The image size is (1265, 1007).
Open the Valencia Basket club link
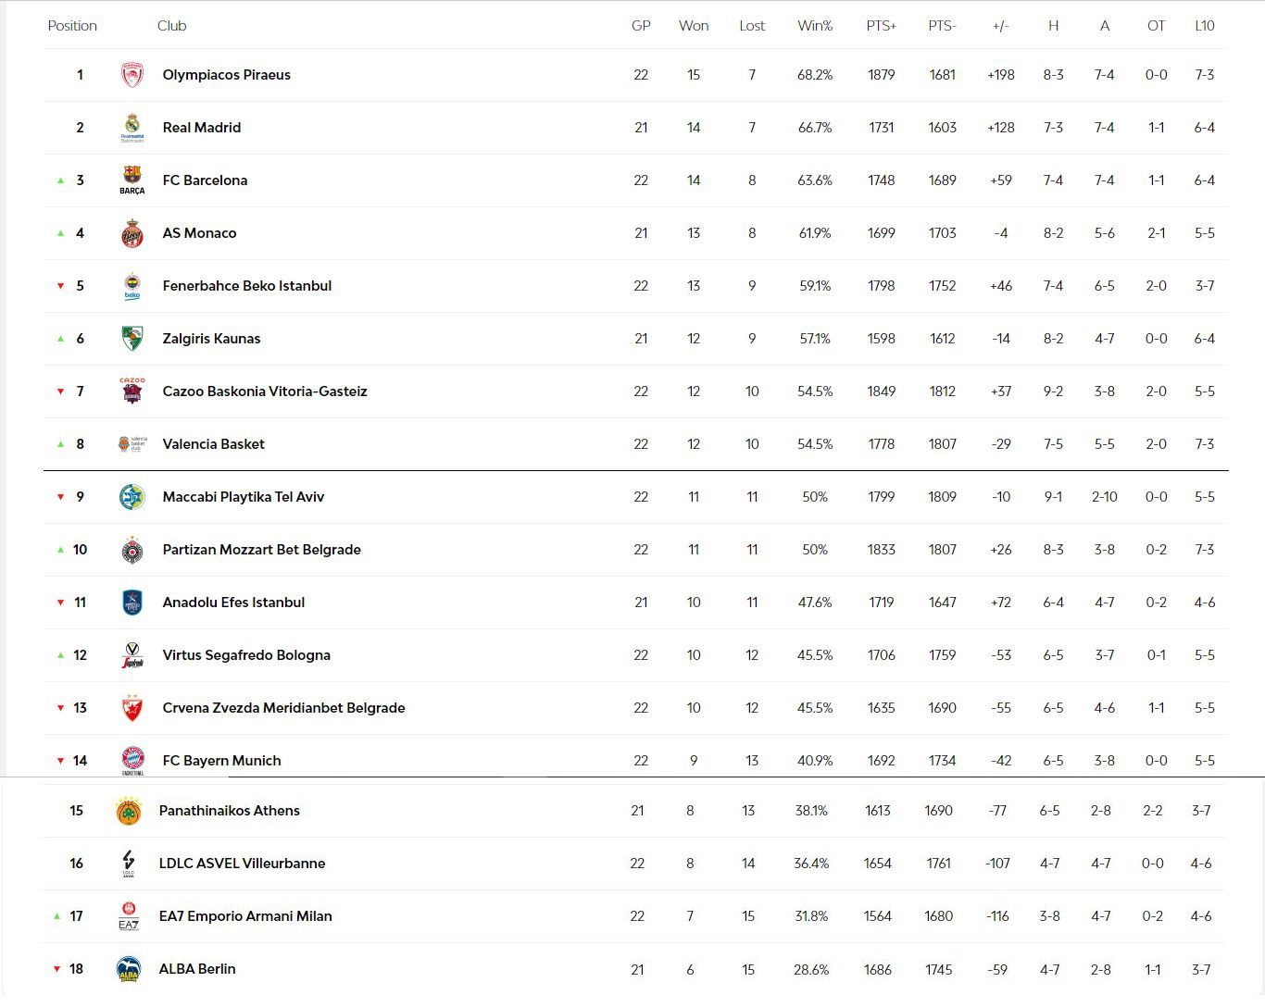pos(213,444)
